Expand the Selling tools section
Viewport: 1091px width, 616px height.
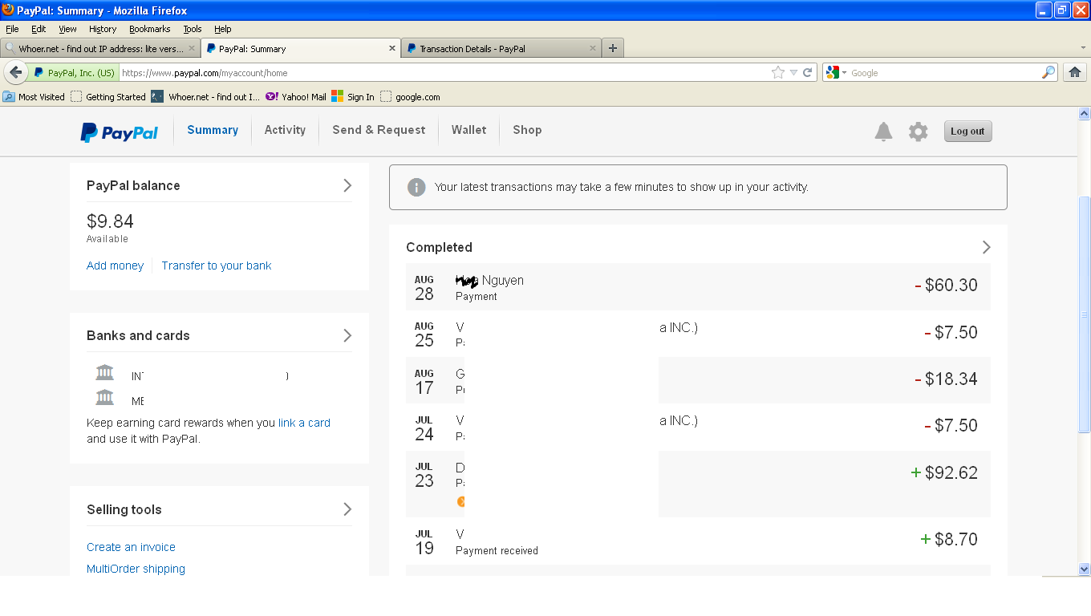click(x=347, y=509)
